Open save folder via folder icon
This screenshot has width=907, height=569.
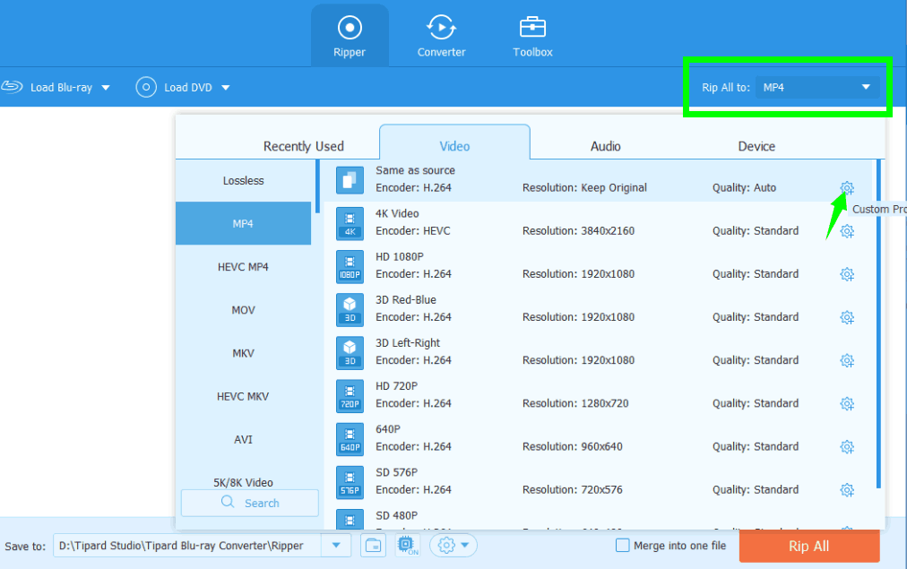373,545
